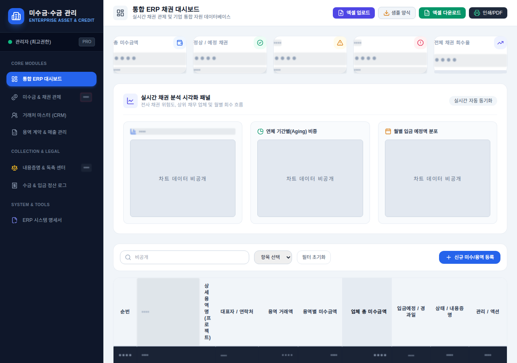The width and height of the screenshot is (517, 363).
Task: Click 필터 초기화 button
Action: (x=314, y=257)
